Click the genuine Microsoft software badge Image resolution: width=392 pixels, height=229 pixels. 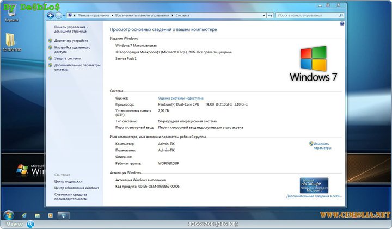point(314,184)
